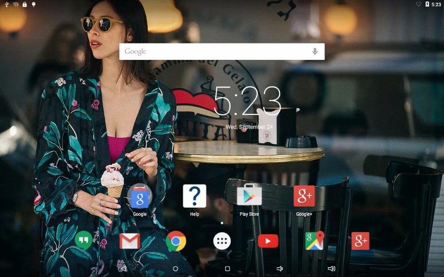Open the 5:23 clock widget

pos(248,101)
